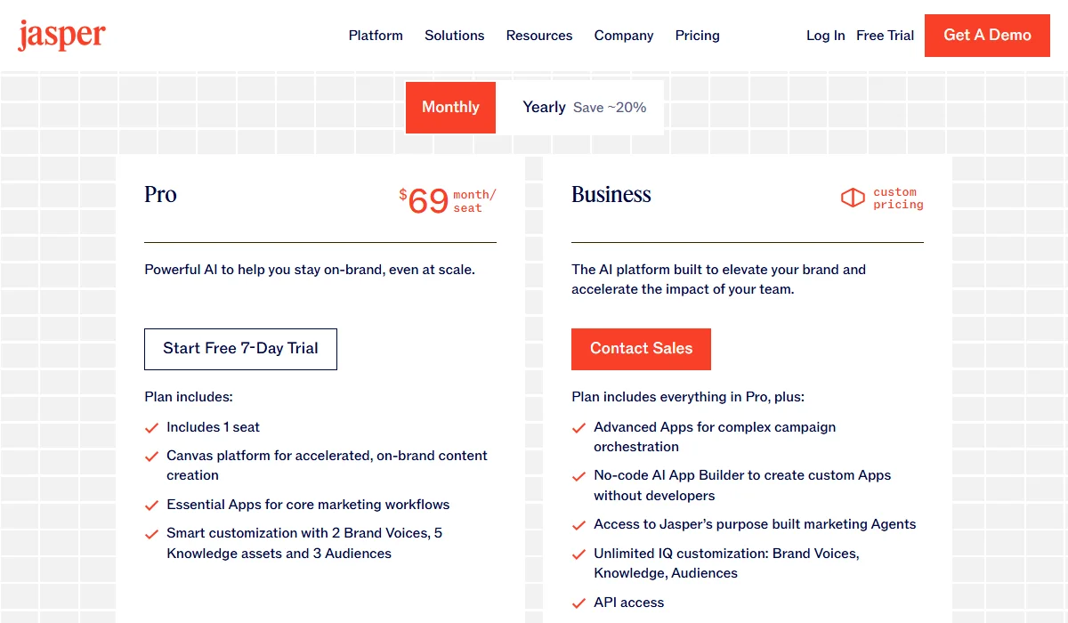Start the free 7-day Pro trial
The width and height of the screenshot is (1068, 623).
(x=240, y=349)
